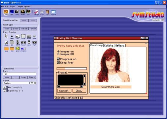This screenshot has height=119, width=167.
Task: Click the Name field containing Tab1
Action: tap(20, 74)
